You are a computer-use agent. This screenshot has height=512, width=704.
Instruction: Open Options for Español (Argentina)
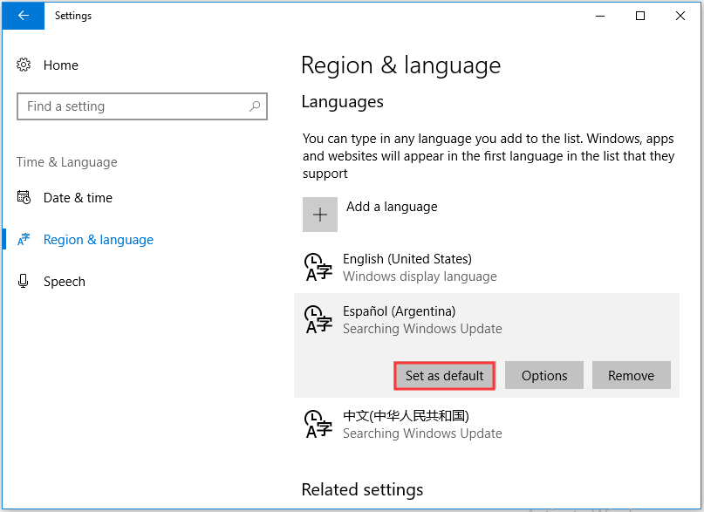coord(544,376)
